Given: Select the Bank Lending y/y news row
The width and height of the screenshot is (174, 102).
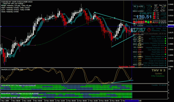Looking at the screenshot, I should 150,37.
